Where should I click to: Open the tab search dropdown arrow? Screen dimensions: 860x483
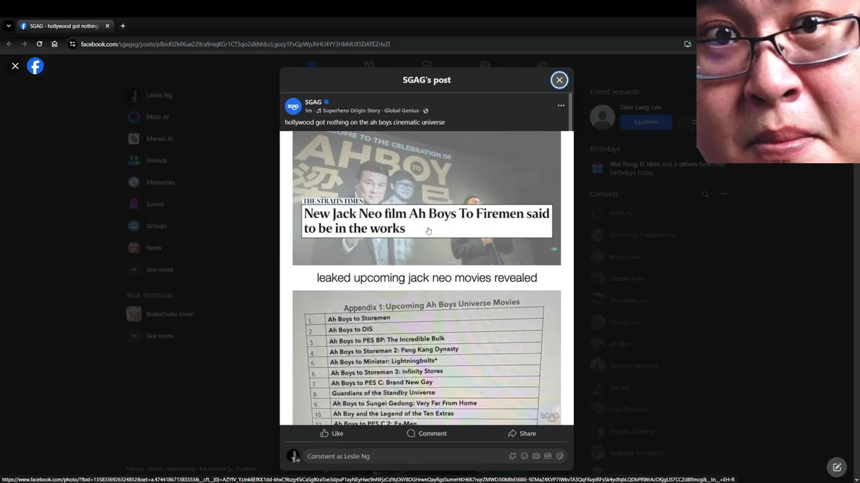(8, 26)
